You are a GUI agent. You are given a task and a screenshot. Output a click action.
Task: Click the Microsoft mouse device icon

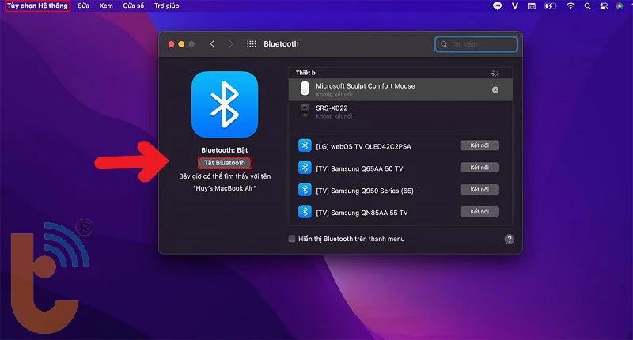click(305, 89)
